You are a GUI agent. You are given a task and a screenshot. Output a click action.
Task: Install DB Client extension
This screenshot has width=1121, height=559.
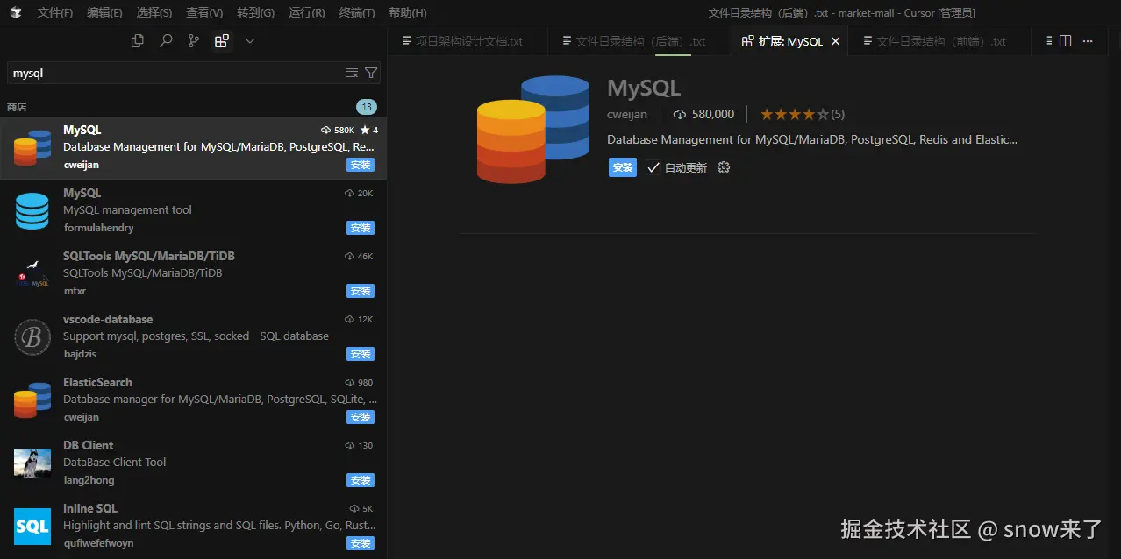[x=361, y=480]
